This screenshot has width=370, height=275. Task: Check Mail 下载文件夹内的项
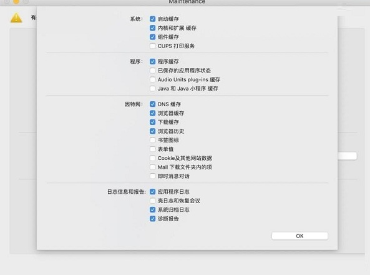click(152, 167)
